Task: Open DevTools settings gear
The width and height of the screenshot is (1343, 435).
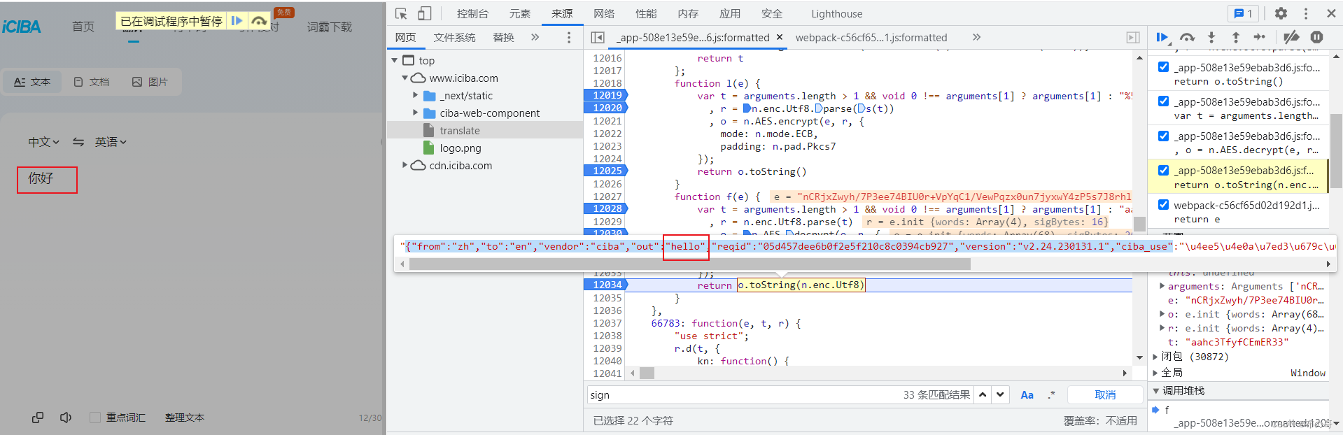Action: [1281, 13]
